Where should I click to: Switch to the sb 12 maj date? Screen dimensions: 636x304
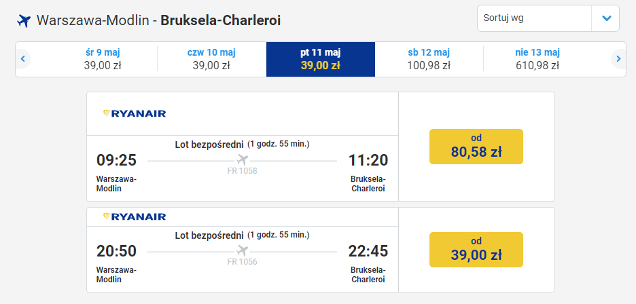point(429,59)
